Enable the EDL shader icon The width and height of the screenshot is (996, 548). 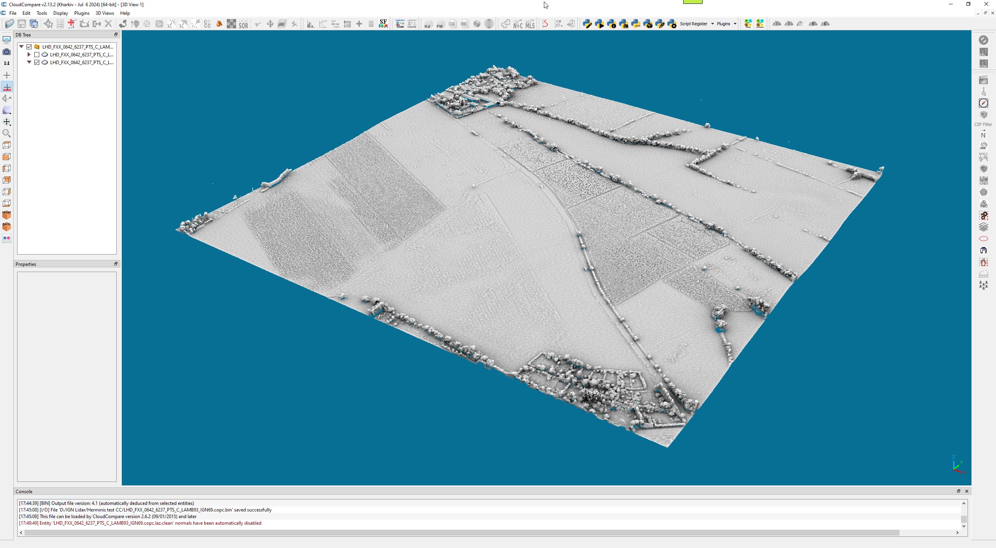coord(983,52)
